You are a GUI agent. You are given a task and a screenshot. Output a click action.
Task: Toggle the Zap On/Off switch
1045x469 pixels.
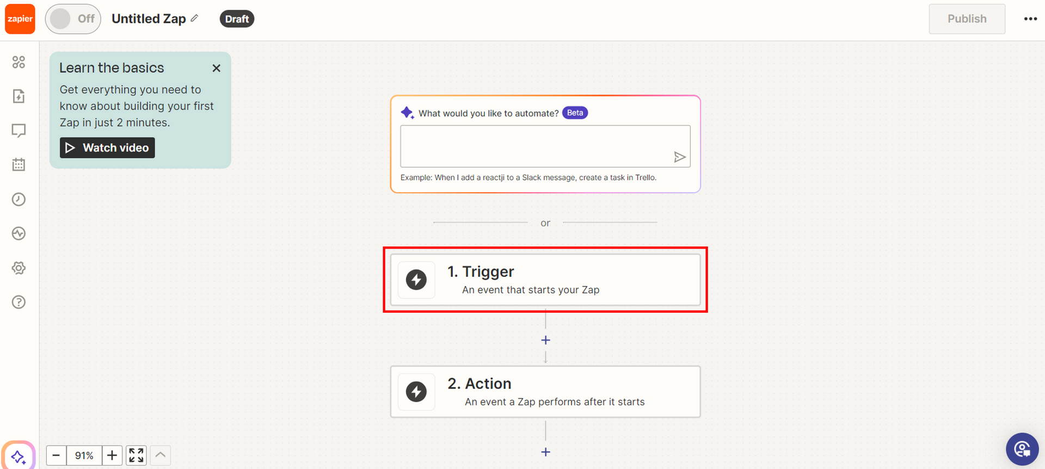(73, 19)
